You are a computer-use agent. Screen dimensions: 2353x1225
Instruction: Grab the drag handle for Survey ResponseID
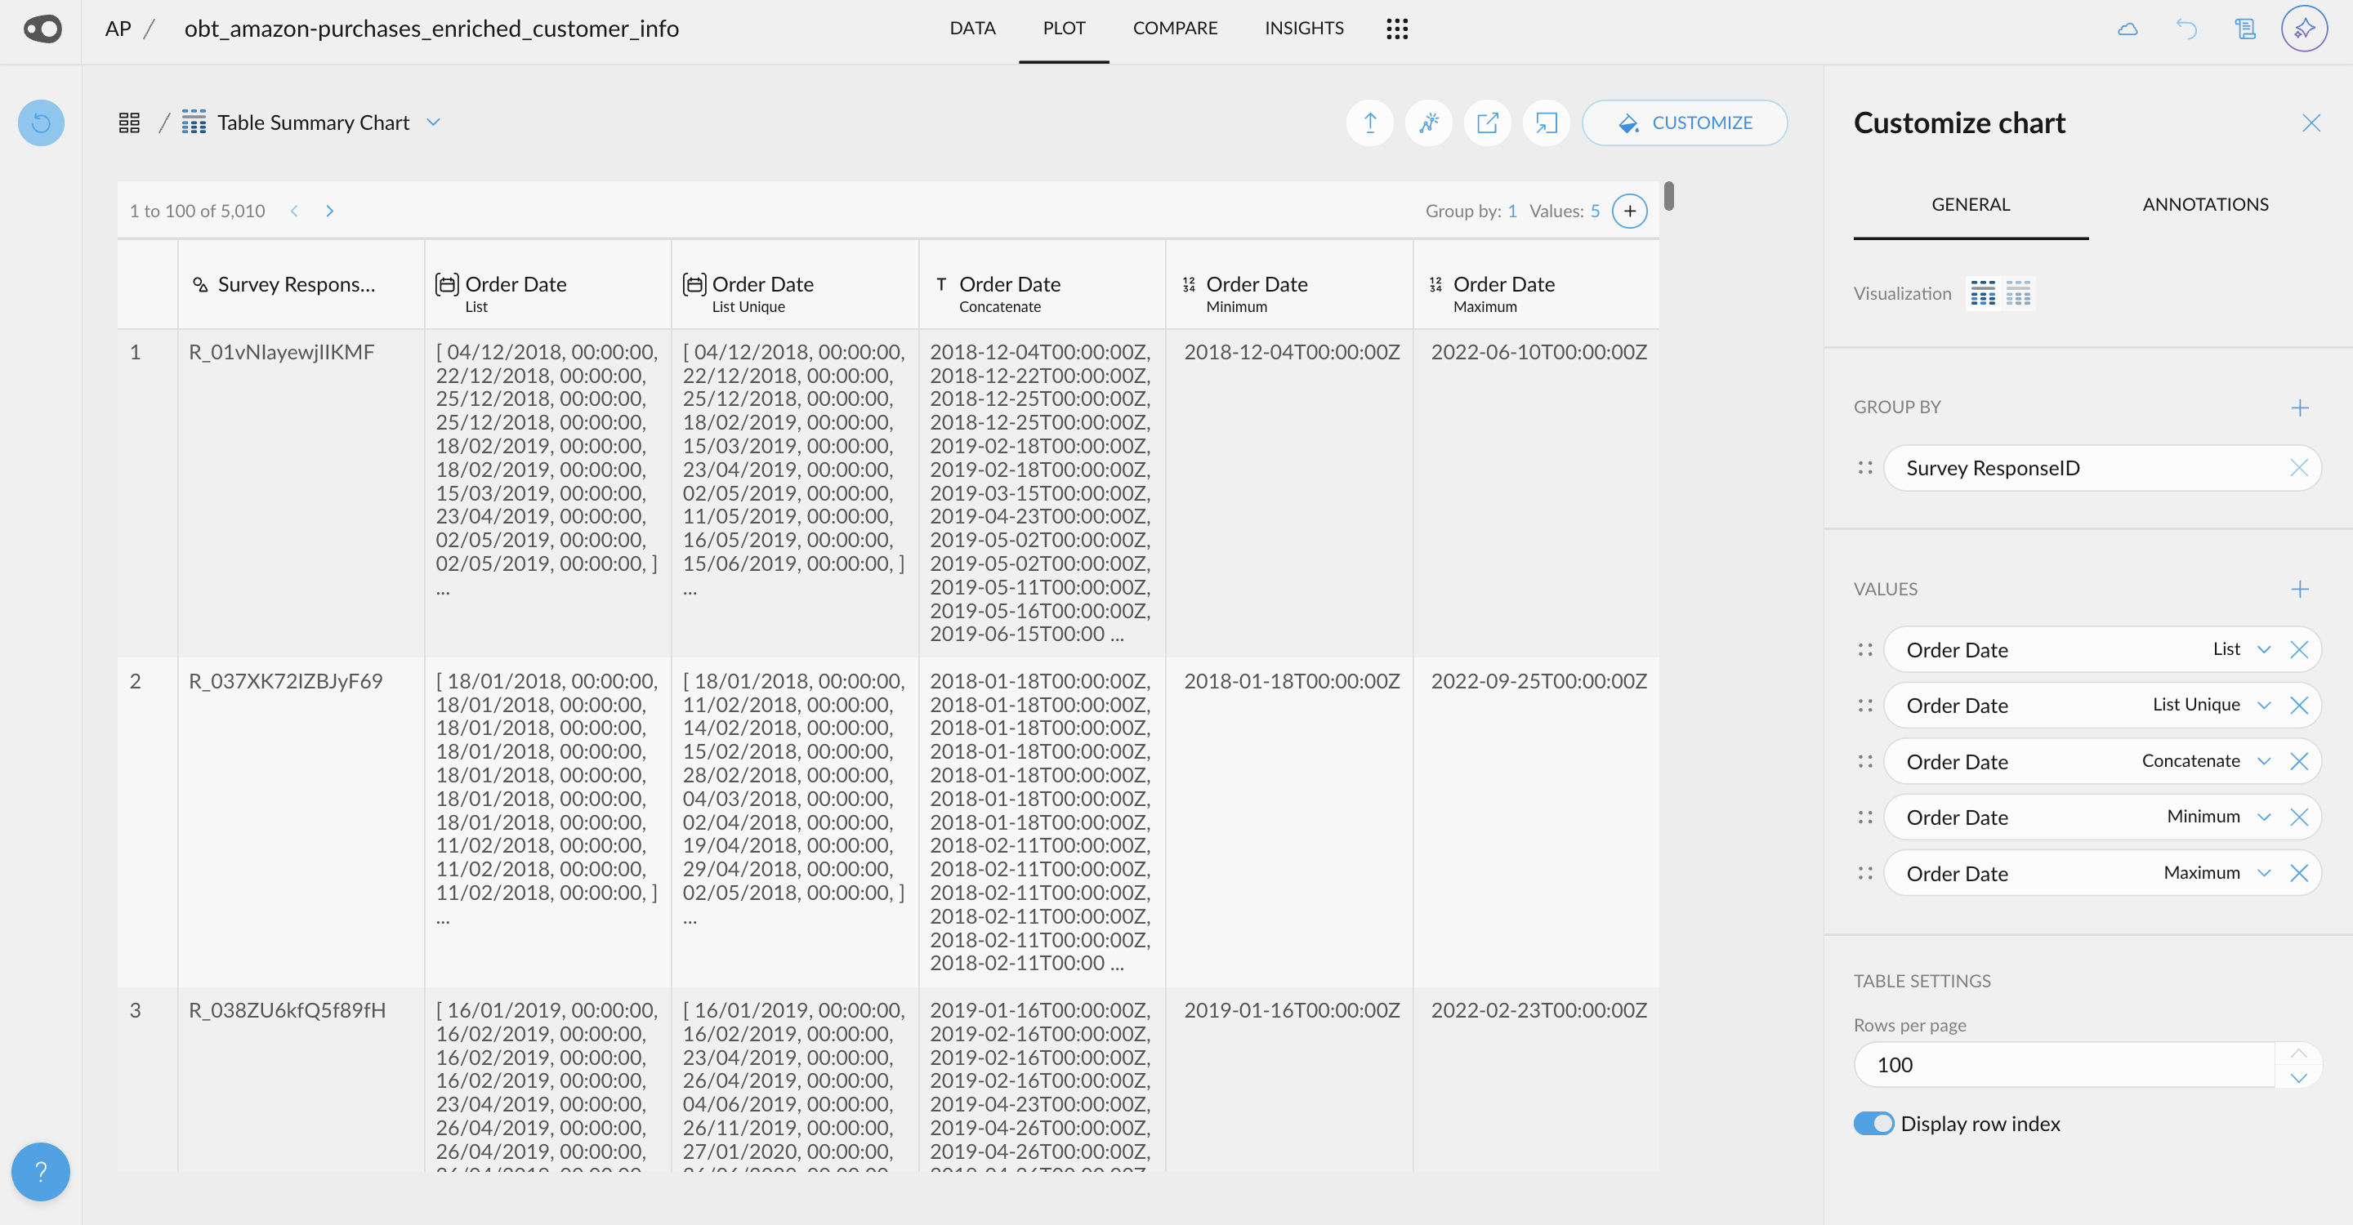pos(1865,468)
